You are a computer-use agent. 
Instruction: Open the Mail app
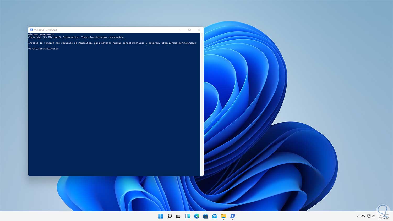[x=215, y=216]
